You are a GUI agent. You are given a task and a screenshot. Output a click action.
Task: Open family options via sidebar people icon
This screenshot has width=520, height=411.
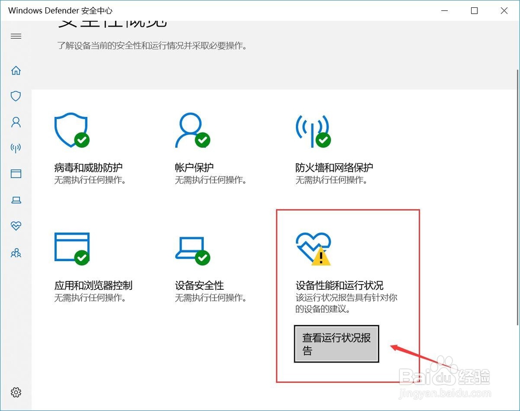click(x=16, y=253)
